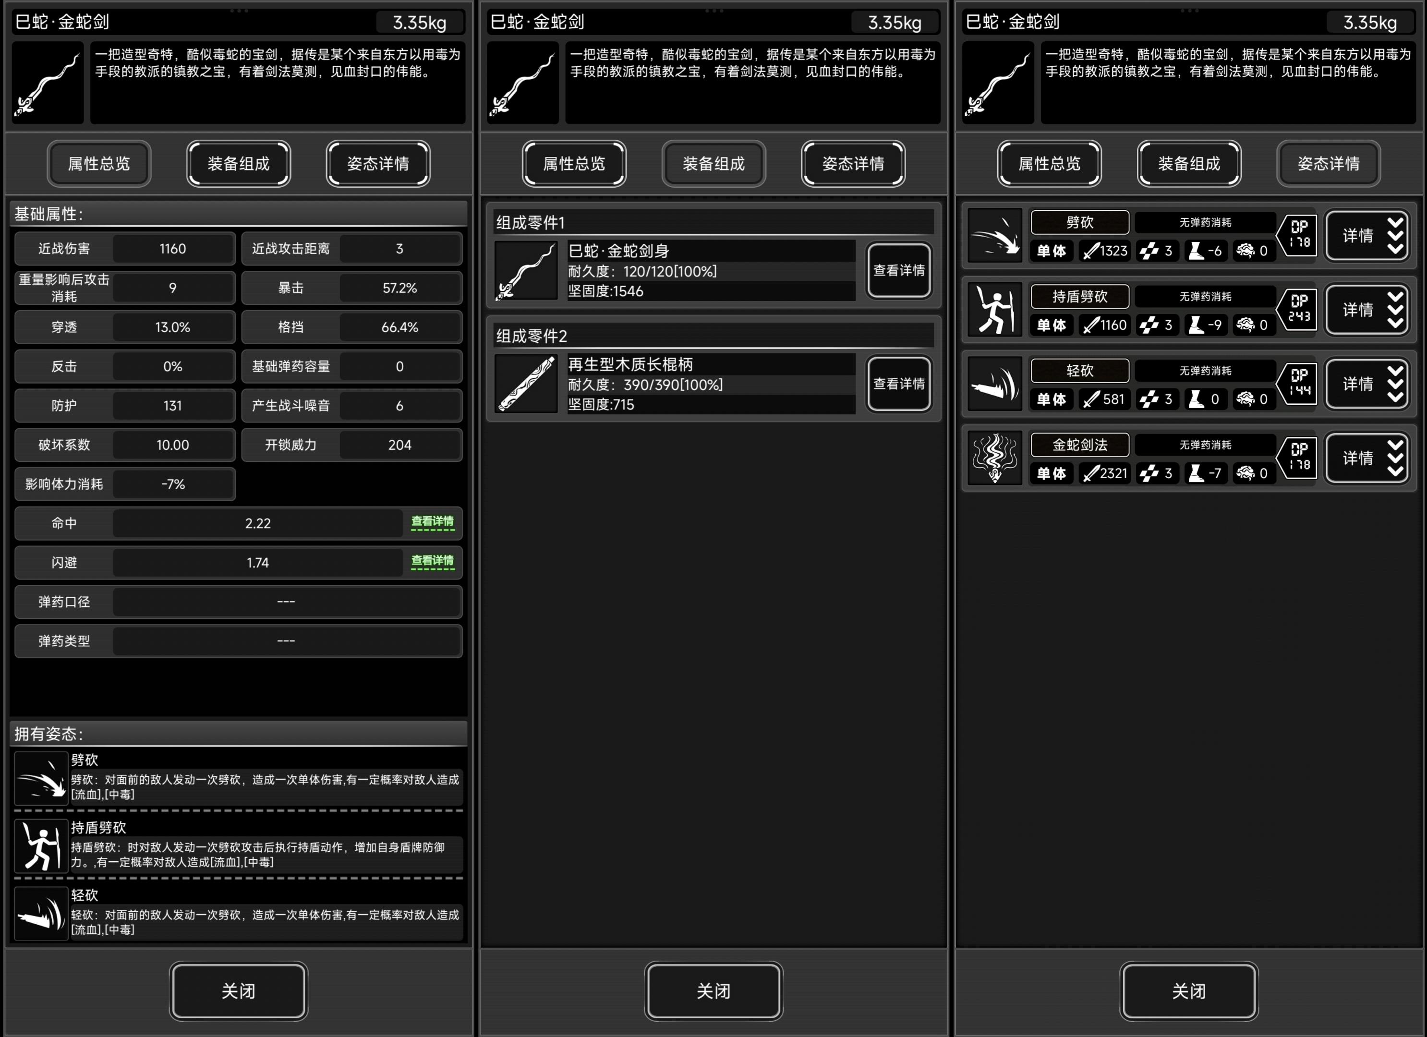Click 坚固度:715 text

pos(601,405)
